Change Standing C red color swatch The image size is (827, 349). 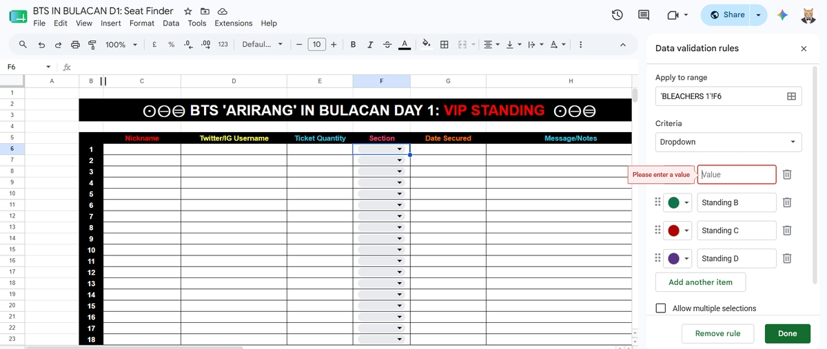point(678,231)
